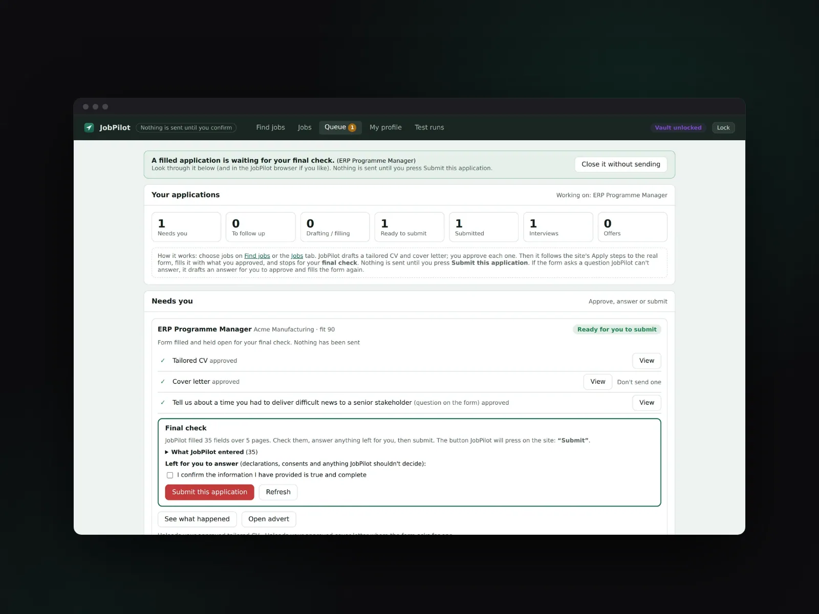Select the Submitted counter card
This screenshot has width=819, height=614.
[484, 227]
